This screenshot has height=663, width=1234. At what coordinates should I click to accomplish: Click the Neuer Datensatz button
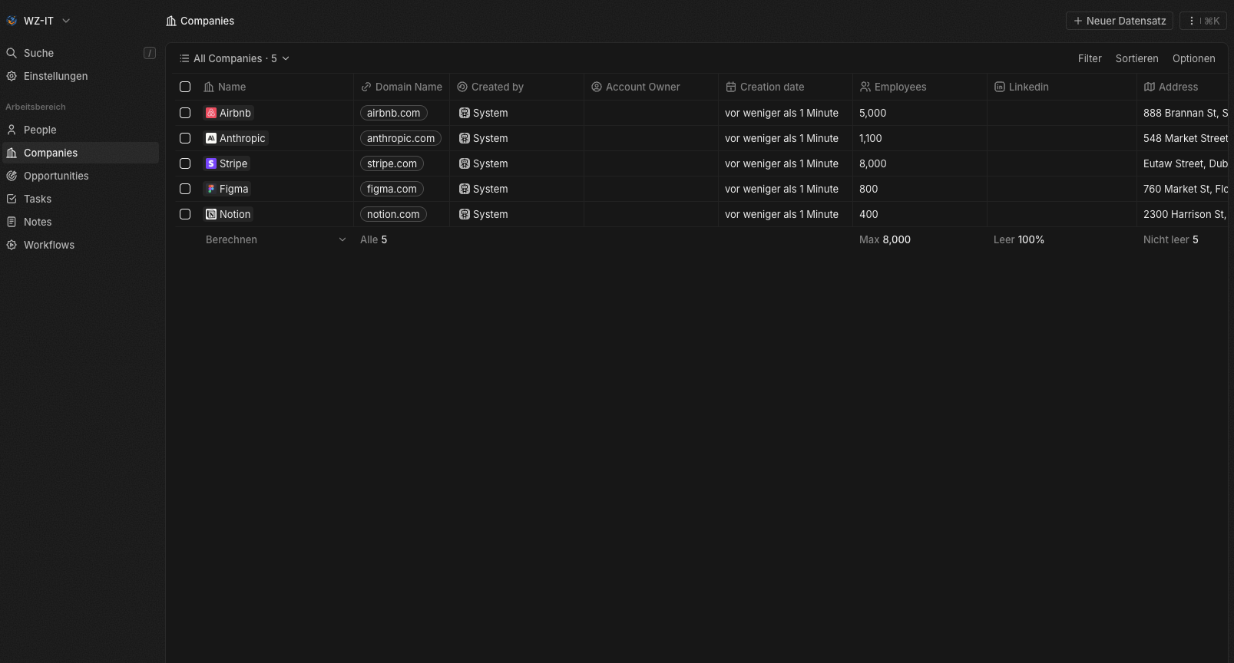click(1120, 21)
